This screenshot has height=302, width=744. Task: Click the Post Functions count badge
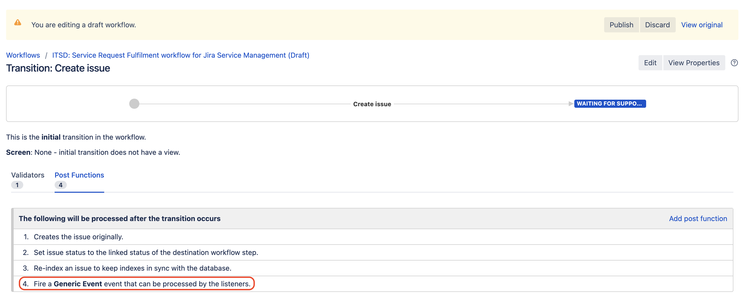(x=61, y=185)
